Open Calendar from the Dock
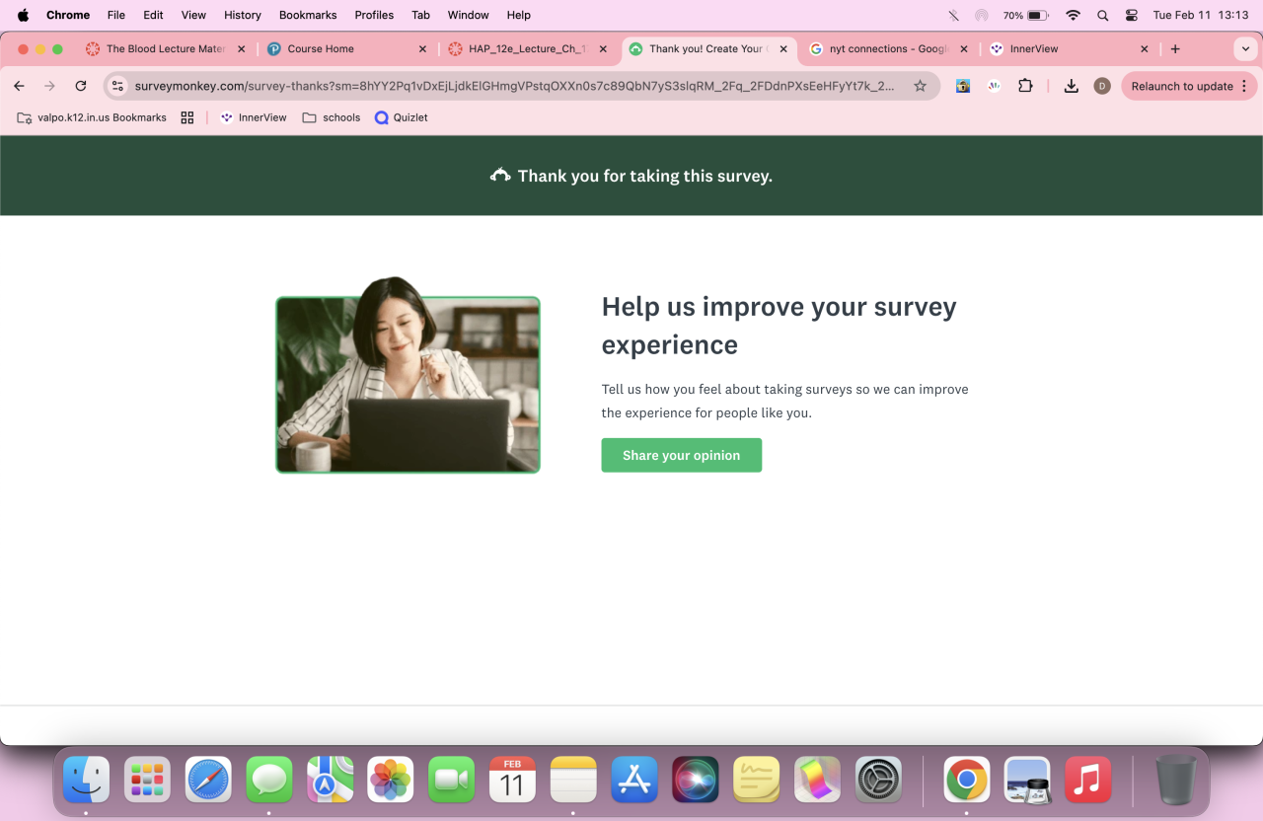The image size is (1263, 821). pyautogui.click(x=512, y=781)
